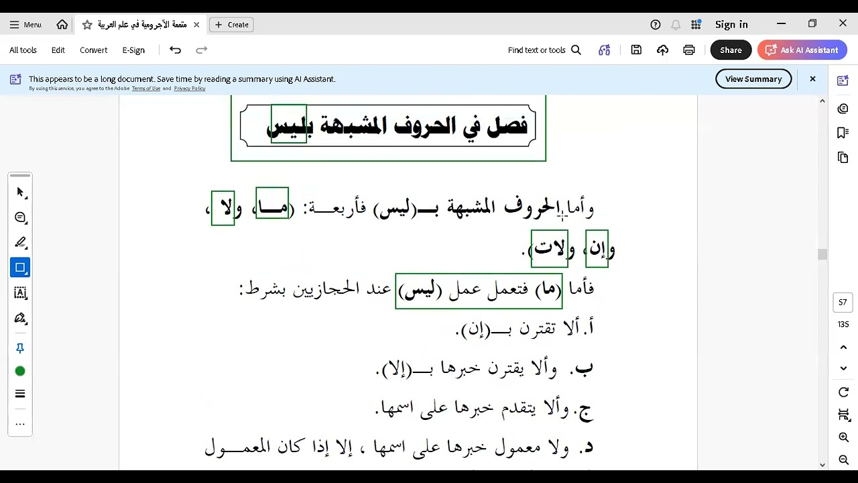Open the Menu hamburger button
The image size is (858, 483).
[x=25, y=24]
